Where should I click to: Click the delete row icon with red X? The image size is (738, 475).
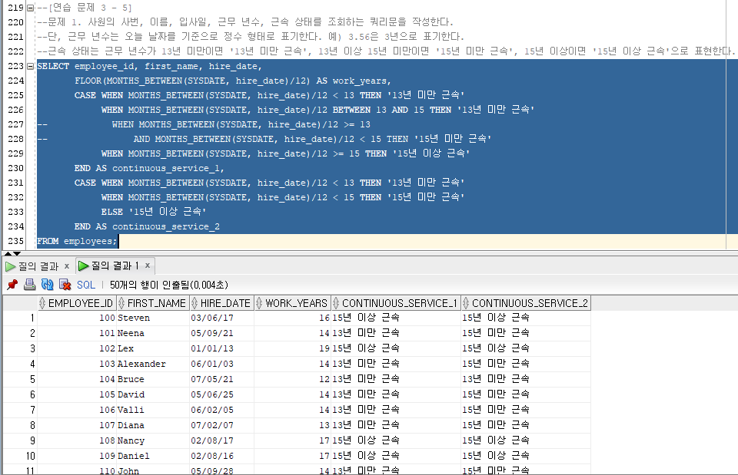[x=65, y=284]
